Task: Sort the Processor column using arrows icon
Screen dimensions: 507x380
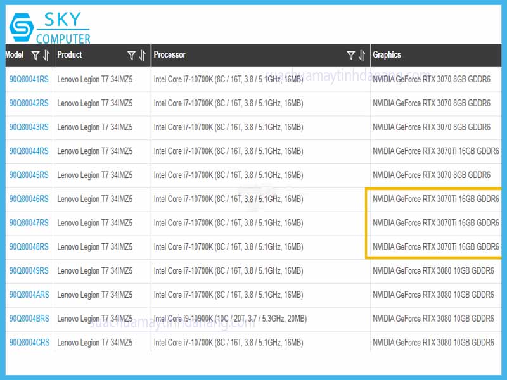Action: click(x=363, y=55)
